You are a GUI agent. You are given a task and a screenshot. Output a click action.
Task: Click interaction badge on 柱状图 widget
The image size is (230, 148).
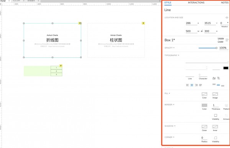coord(143,23)
